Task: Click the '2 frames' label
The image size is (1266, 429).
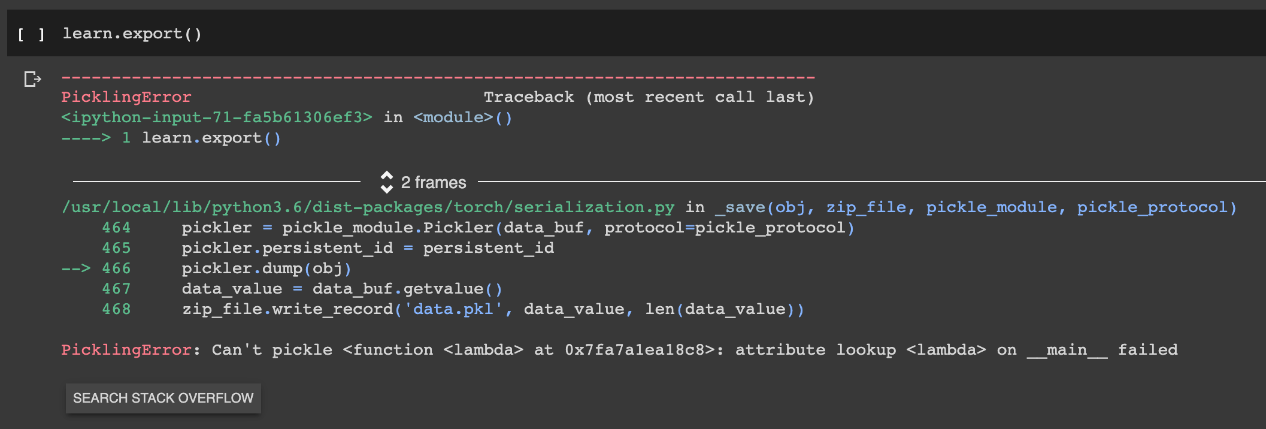Action: (x=434, y=183)
